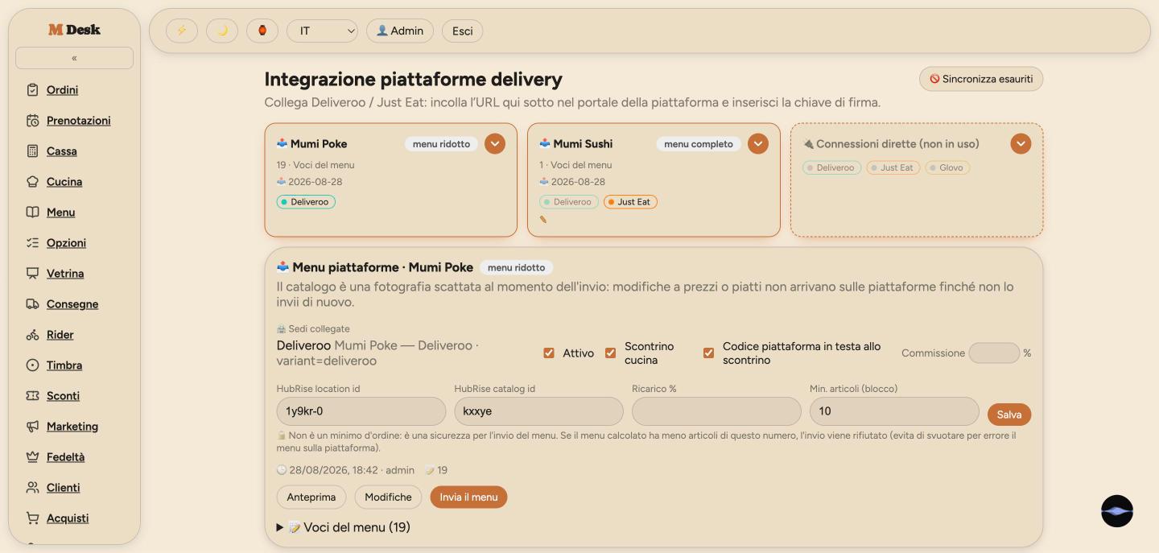
Task: Click the Commissione percentage field
Action: pos(994,353)
